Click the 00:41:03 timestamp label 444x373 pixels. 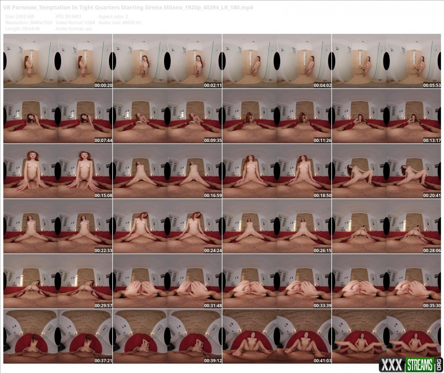point(322,361)
